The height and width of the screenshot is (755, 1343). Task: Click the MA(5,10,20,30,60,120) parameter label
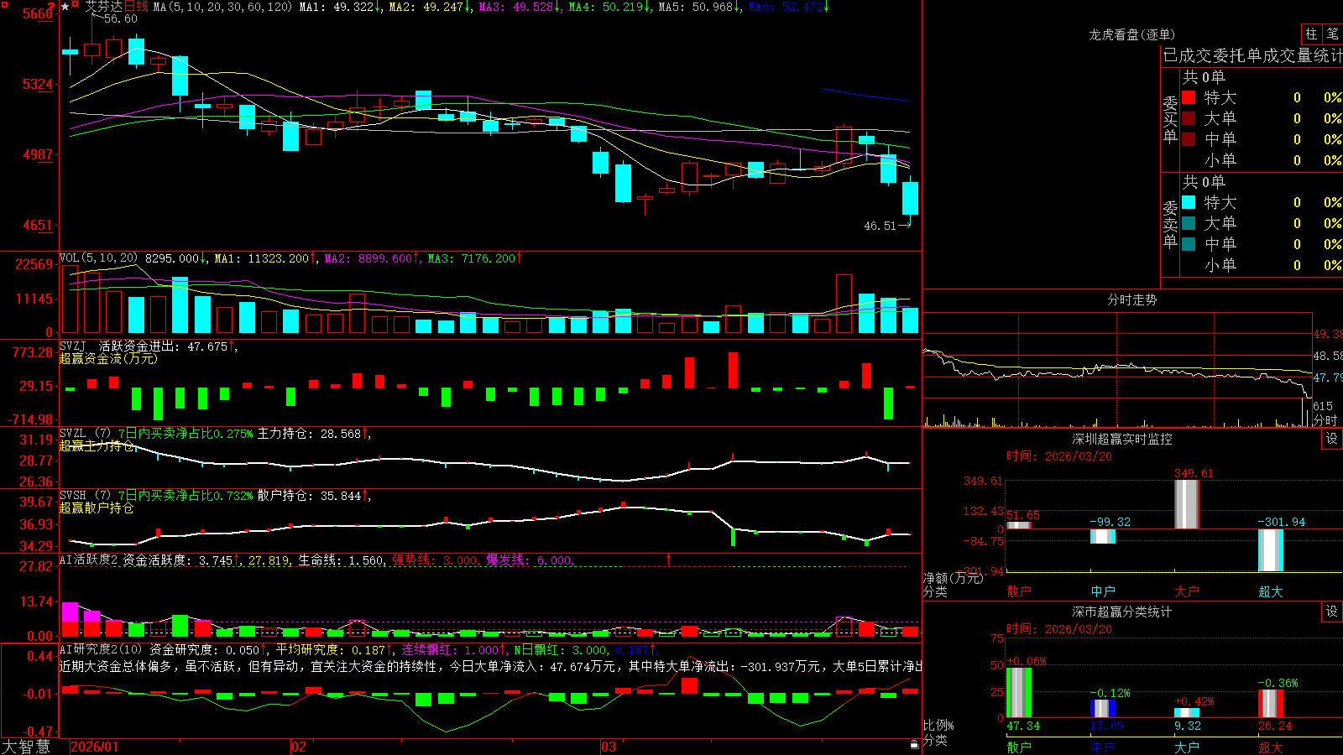[x=222, y=7]
